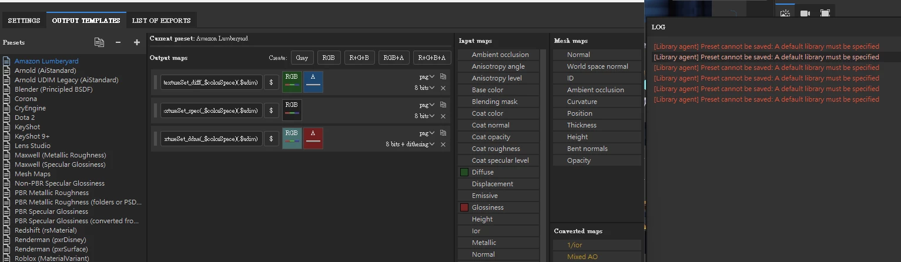The image size is (901, 262).
Task: Click the textureSet_ddna file name field
Action: click(x=212, y=139)
